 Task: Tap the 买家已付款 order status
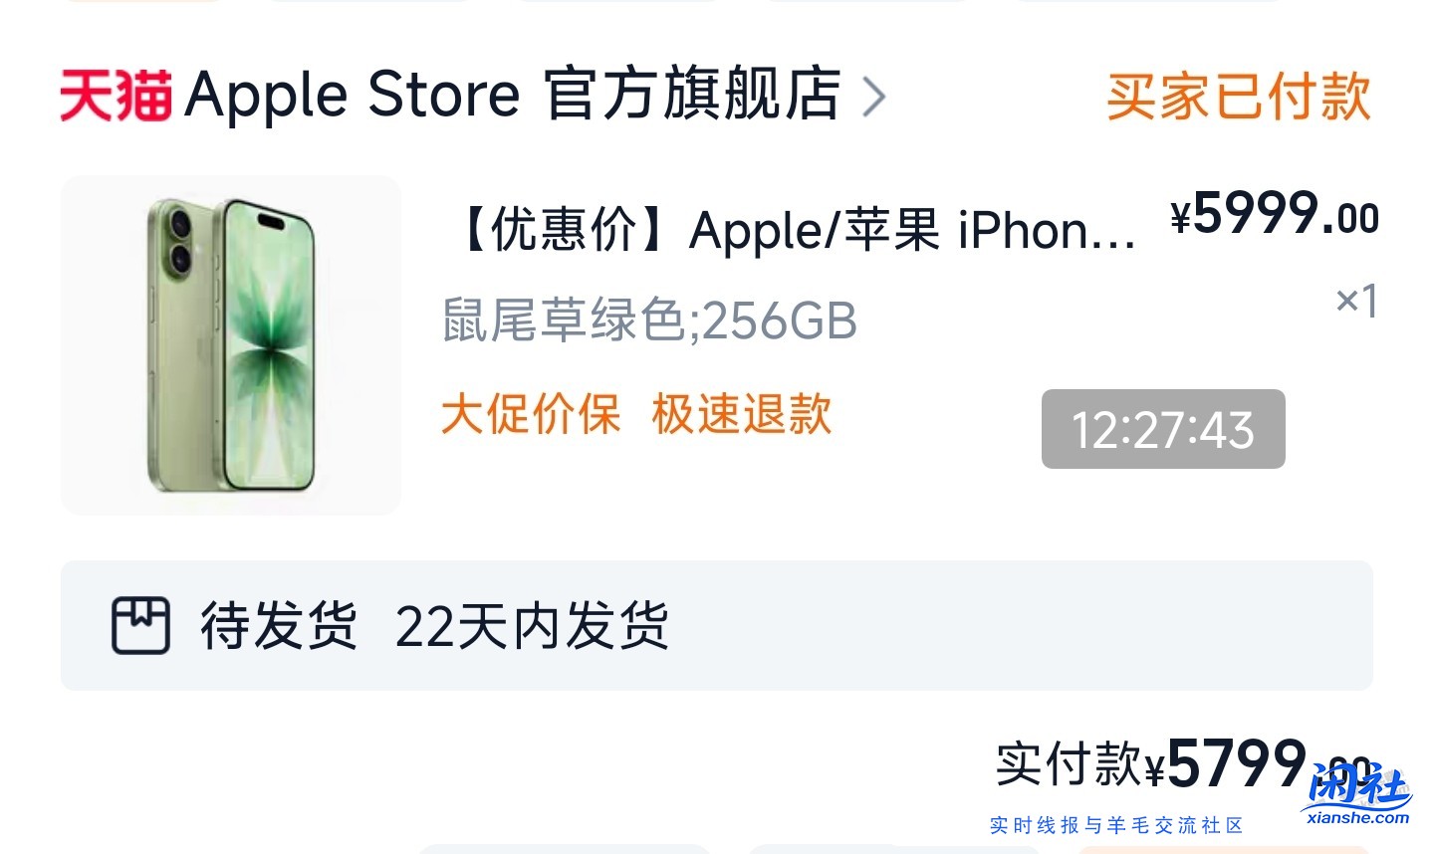1239,97
